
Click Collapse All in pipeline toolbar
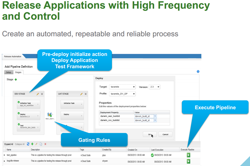pos(19,144)
